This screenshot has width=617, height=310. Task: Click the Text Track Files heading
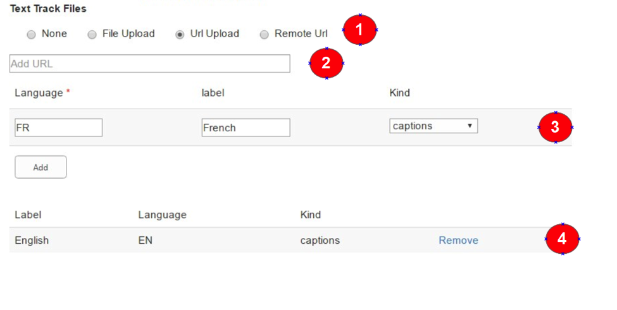click(x=48, y=9)
